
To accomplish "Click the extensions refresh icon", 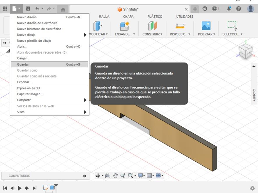I will [205, 8].
